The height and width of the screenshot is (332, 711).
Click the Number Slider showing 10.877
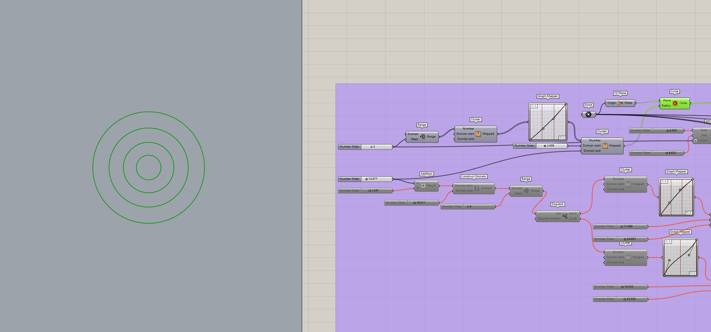point(365,179)
